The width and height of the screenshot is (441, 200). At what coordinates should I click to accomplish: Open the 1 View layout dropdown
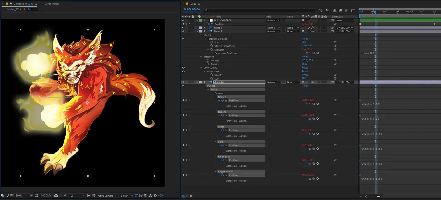(x=126, y=196)
